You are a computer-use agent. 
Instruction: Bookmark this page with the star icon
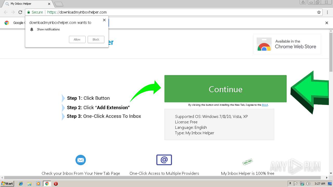coord(319,12)
